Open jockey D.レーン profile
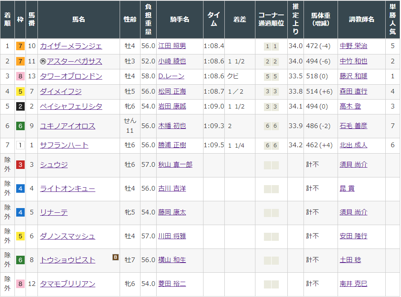 171,76
